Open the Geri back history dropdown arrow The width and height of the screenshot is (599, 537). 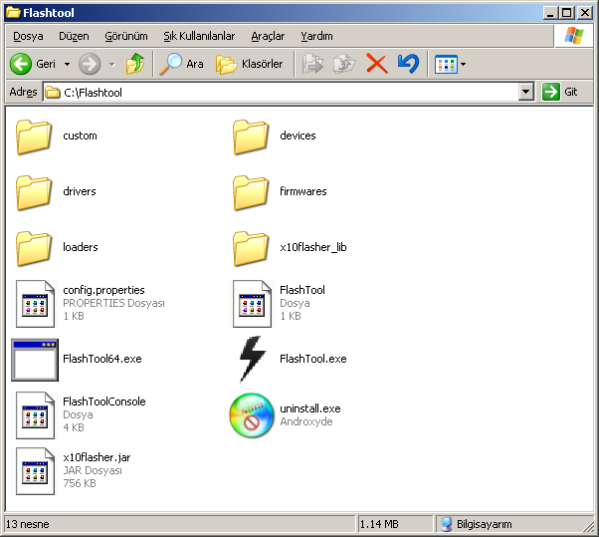[x=67, y=64]
